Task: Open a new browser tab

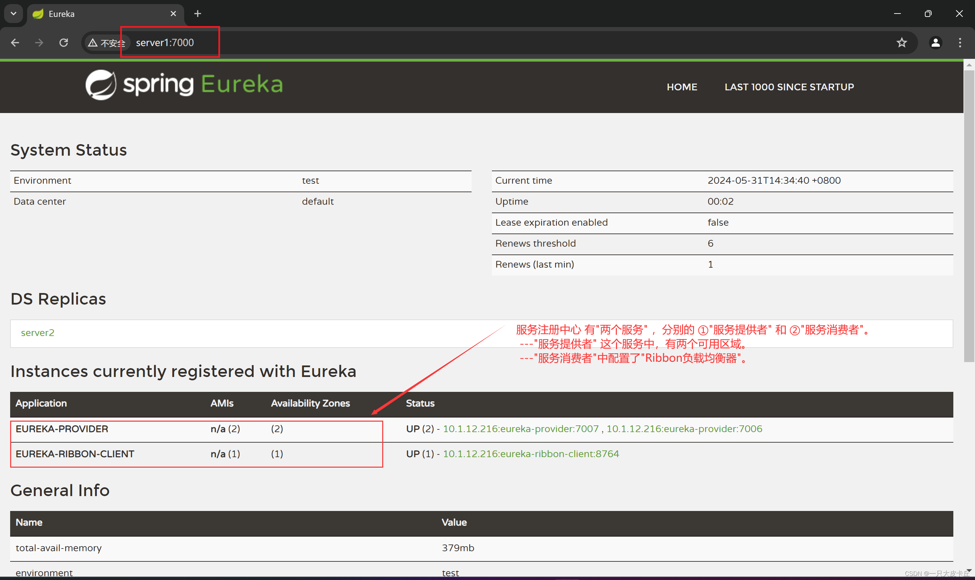Action: (198, 14)
